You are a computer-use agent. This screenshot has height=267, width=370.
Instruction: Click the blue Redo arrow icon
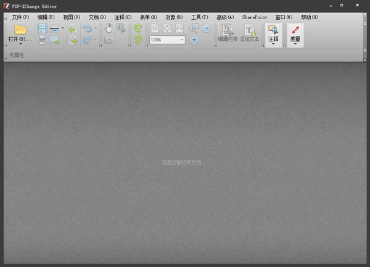coord(88,39)
